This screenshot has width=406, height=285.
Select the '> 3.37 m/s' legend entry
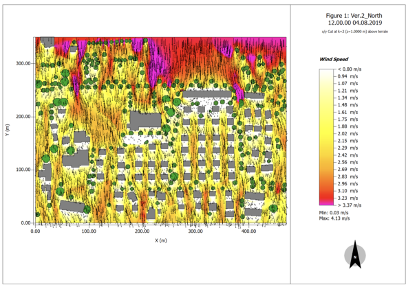pos(350,205)
